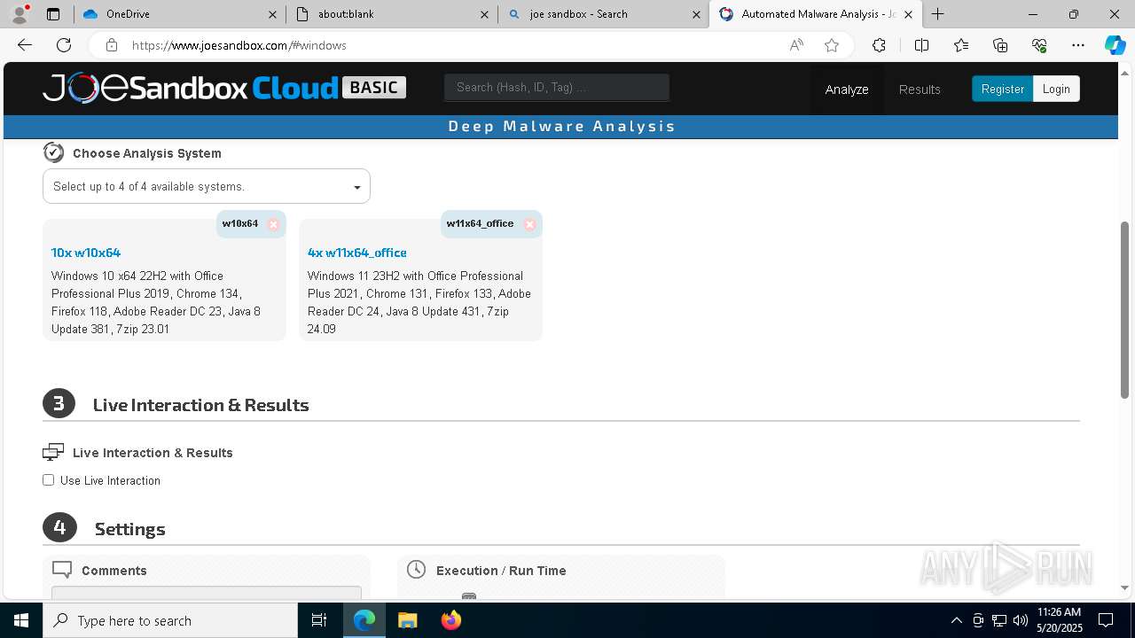Open the browser profile icon
The image size is (1135, 638).
(20, 14)
